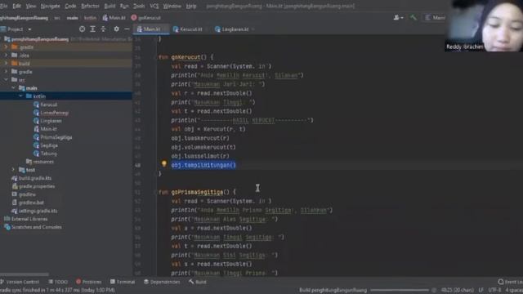Expand the .idea folder
The height and width of the screenshot is (294, 523).
coord(6,56)
